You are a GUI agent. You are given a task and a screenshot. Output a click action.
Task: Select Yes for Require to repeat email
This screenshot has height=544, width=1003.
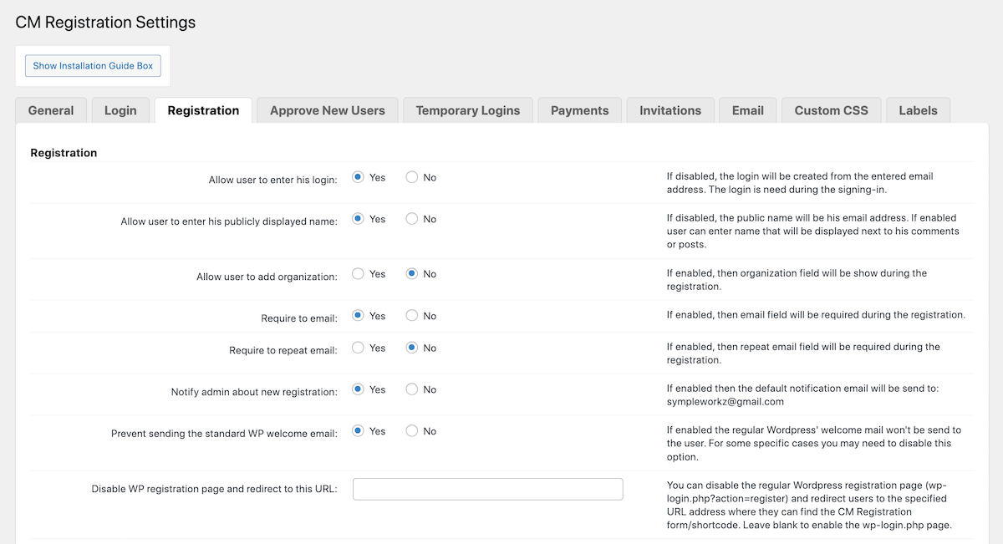tap(358, 348)
